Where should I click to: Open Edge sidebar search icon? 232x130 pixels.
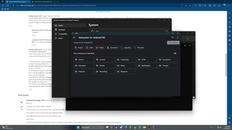229,13
